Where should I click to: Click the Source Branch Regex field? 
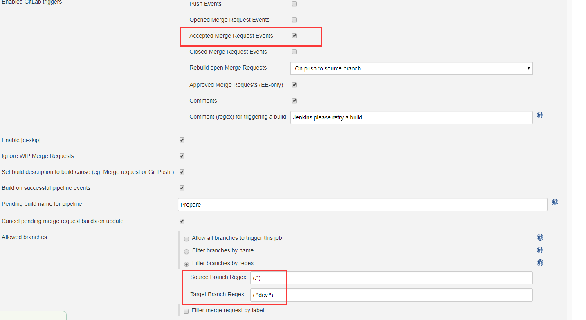[391, 278]
